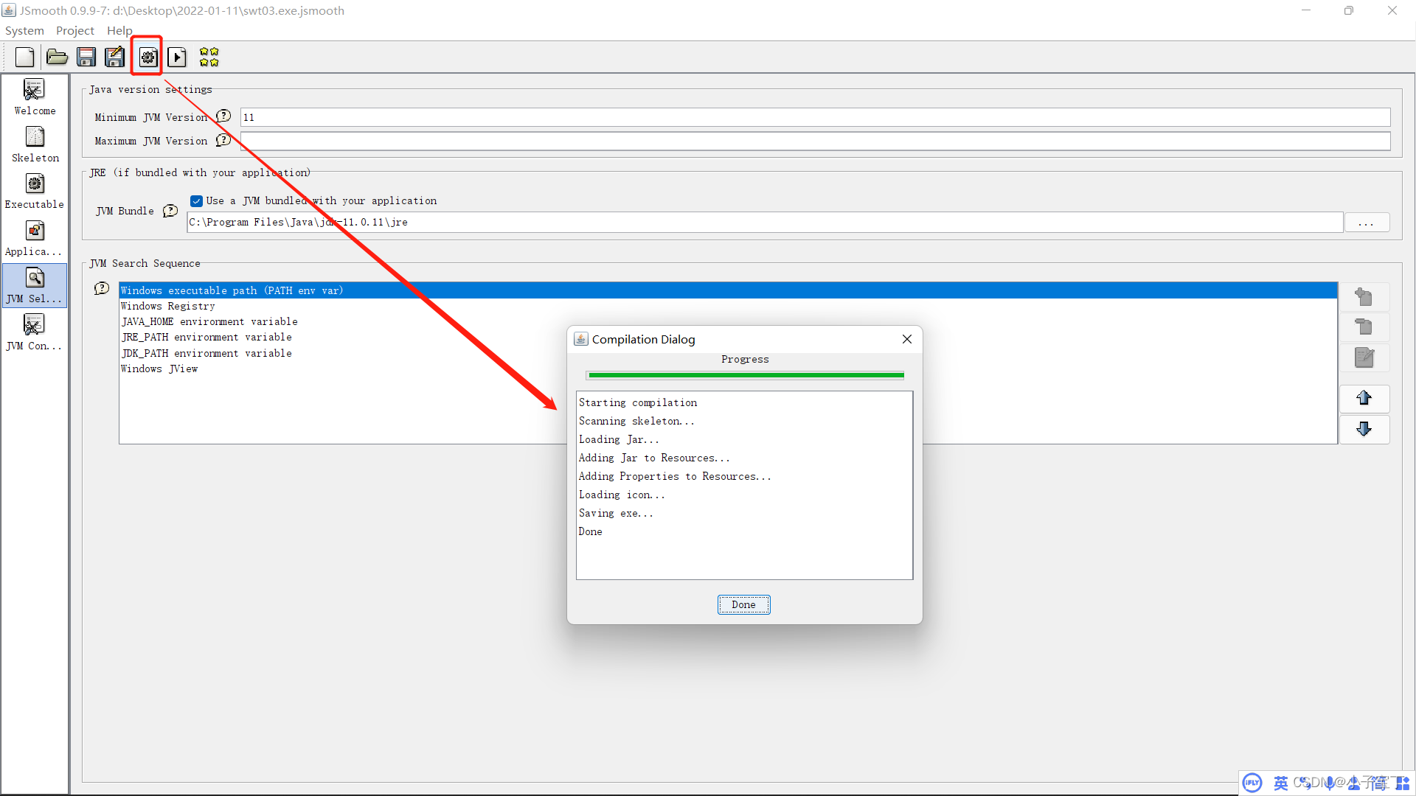Image resolution: width=1416 pixels, height=796 pixels.
Task: Uncheck Use a JVM bundled with application
Action: click(x=197, y=201)
